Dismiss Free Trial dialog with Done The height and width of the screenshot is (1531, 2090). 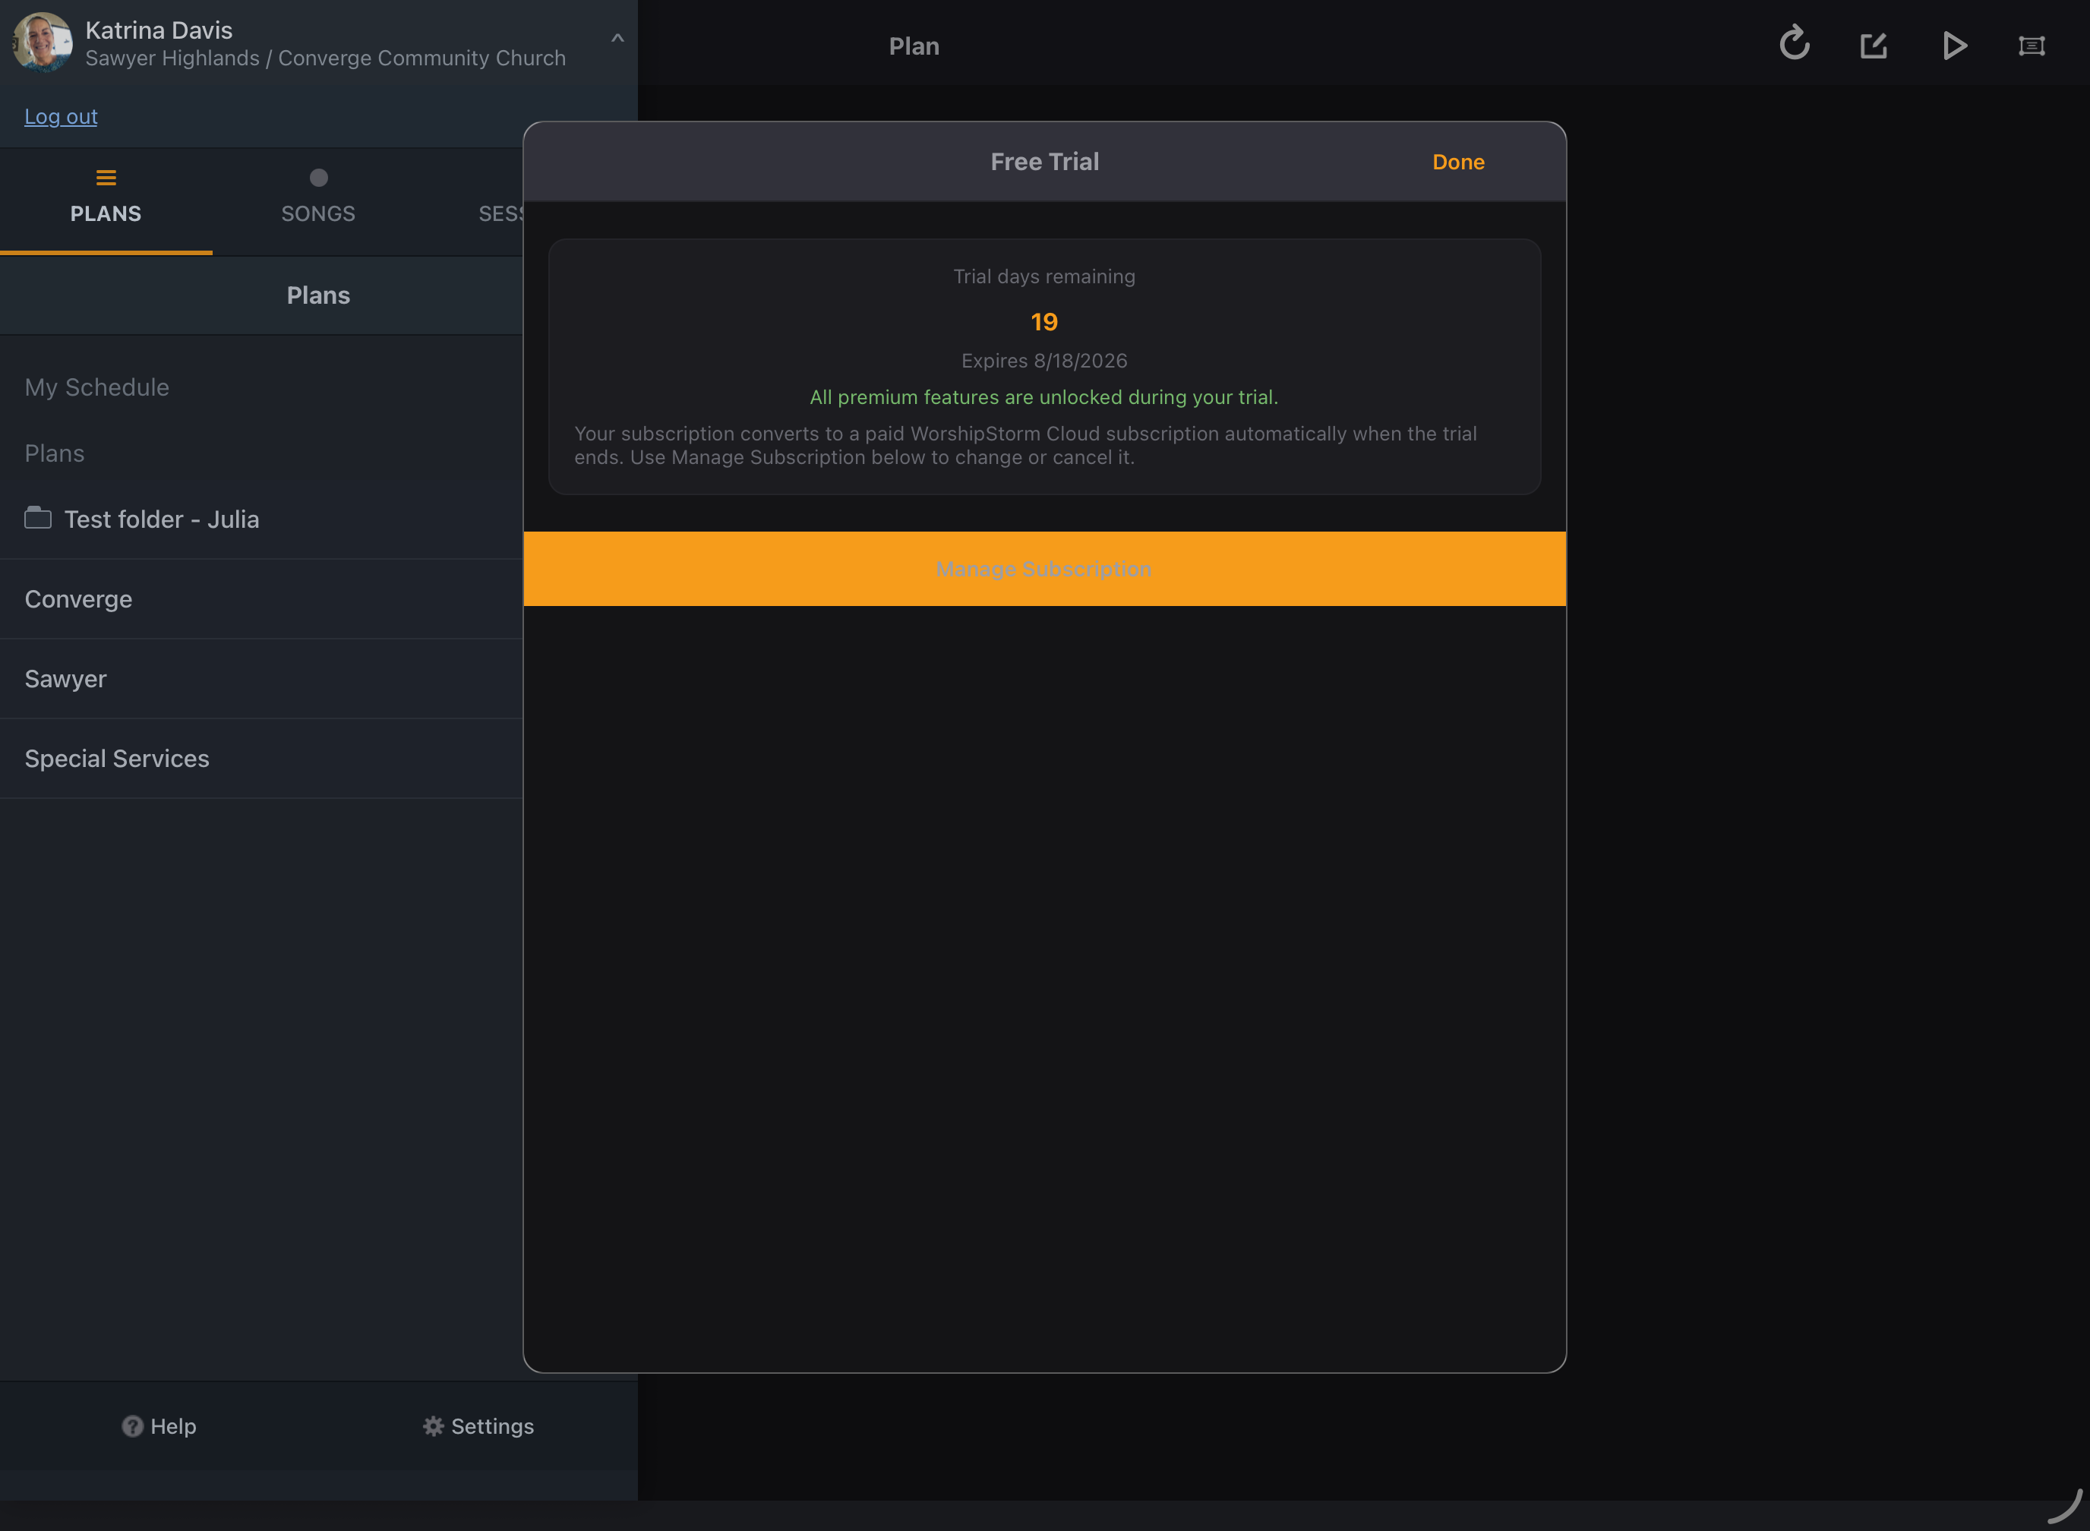tap(1458, 163)
